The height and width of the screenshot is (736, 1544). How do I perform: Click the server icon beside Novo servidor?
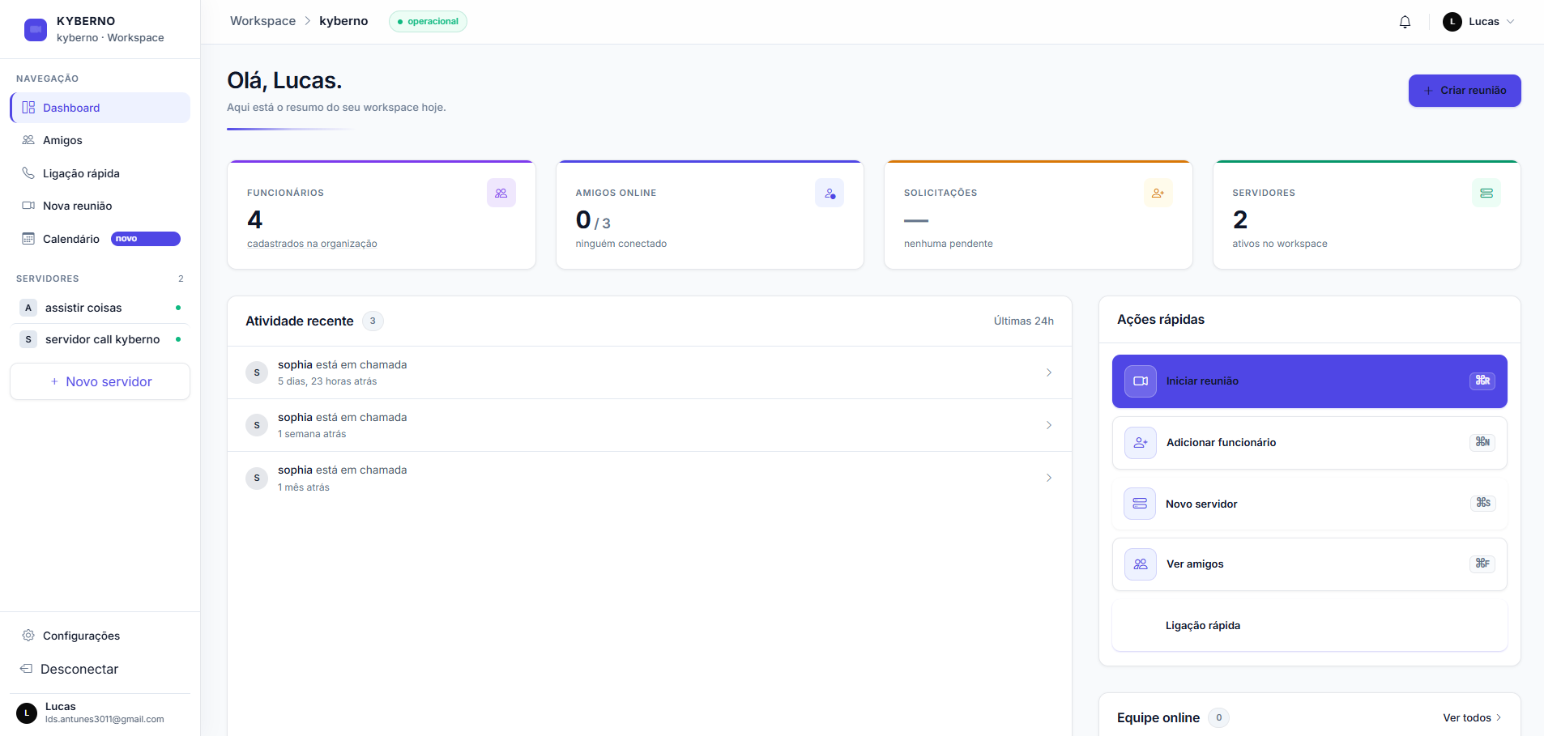click(1140, 504)
